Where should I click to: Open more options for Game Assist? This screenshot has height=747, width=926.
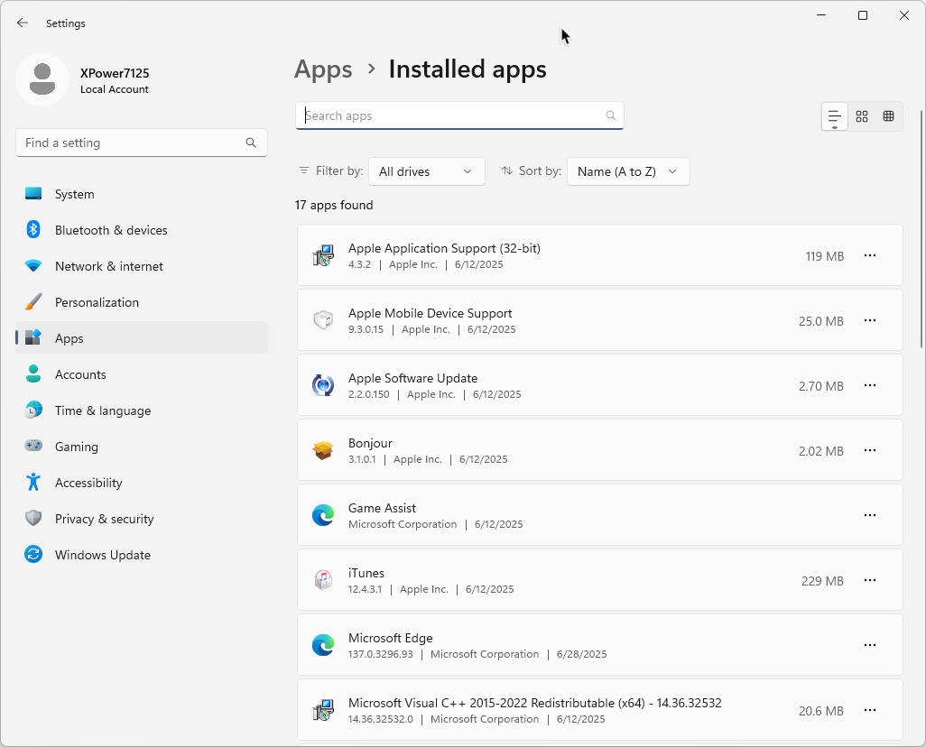tap(870, 516)
